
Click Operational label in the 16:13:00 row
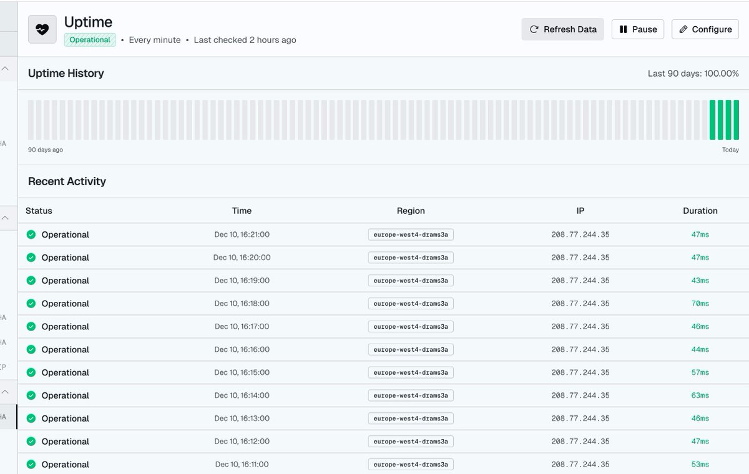pos(66,418)
